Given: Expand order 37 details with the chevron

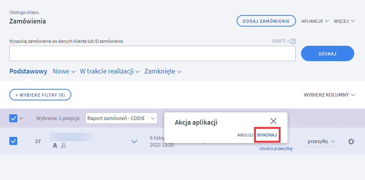Looking at the screenshot, I should coord(134,142).
